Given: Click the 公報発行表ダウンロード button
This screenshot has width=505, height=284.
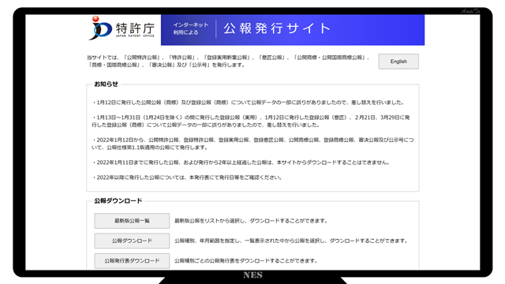Looking at the screenshot, I should [132, 260].
